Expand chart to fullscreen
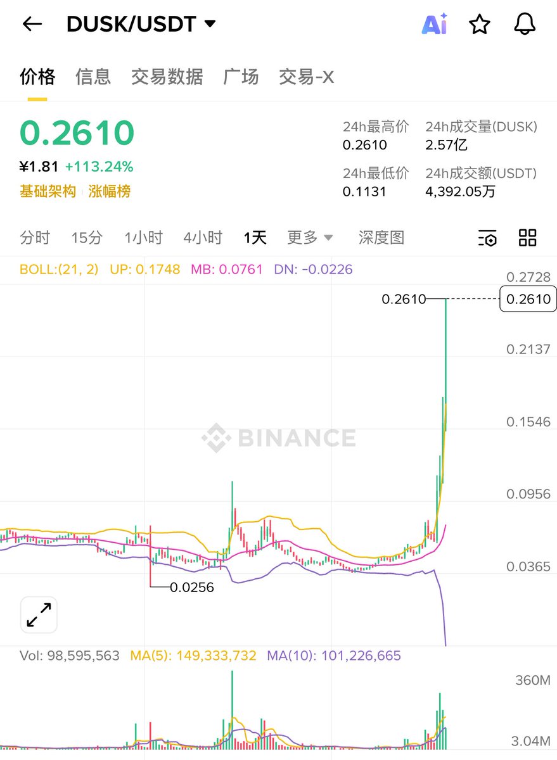 [x=39, y=614]
